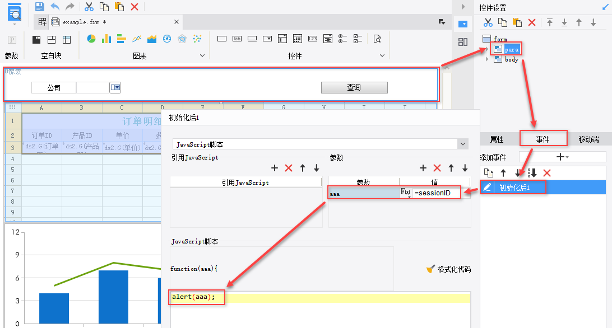Insert the horizontal bar chart
This screenshot has width=612, height=328.
122,39
